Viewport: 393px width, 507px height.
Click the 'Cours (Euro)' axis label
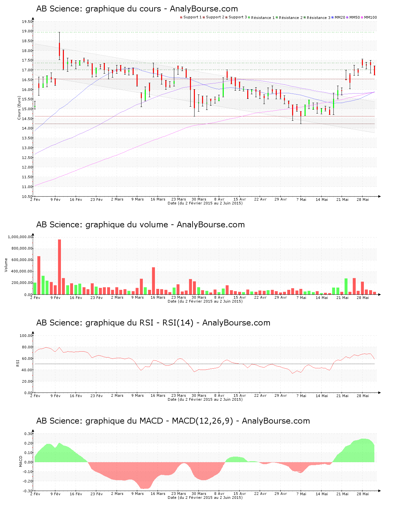pos(19,108)
